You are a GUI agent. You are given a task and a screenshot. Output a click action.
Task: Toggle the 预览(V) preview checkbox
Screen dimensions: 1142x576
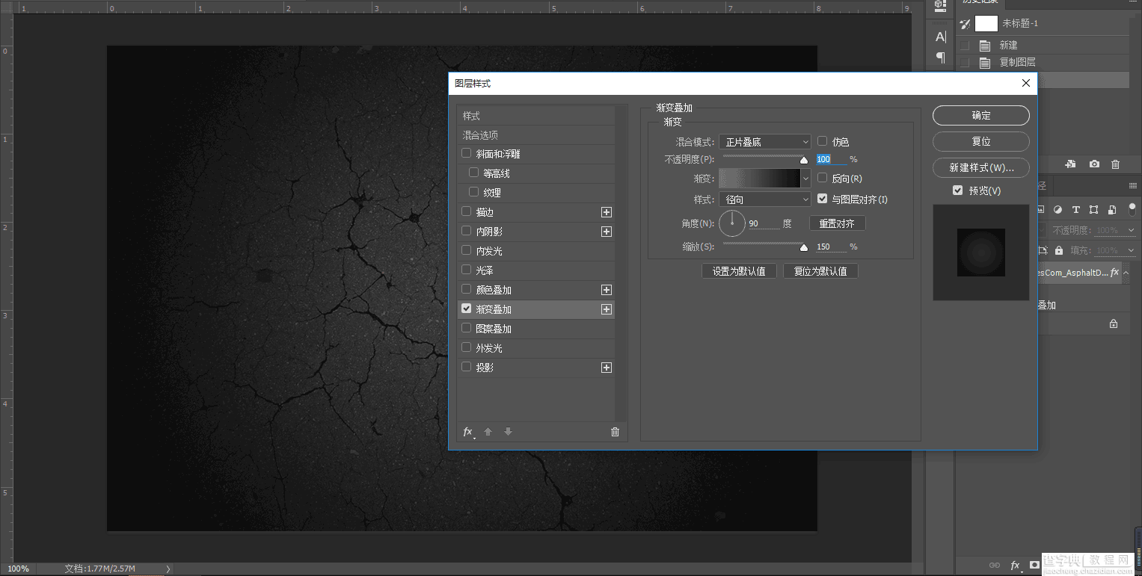[957, 191]
